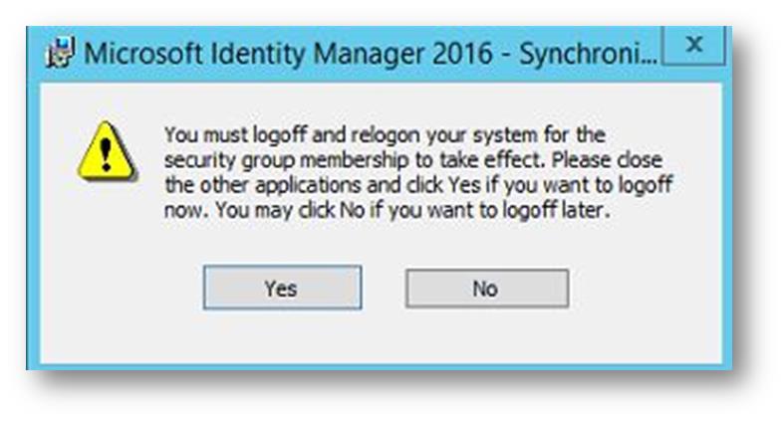Click the empty area under the warning icon

[x=106, y=225]
